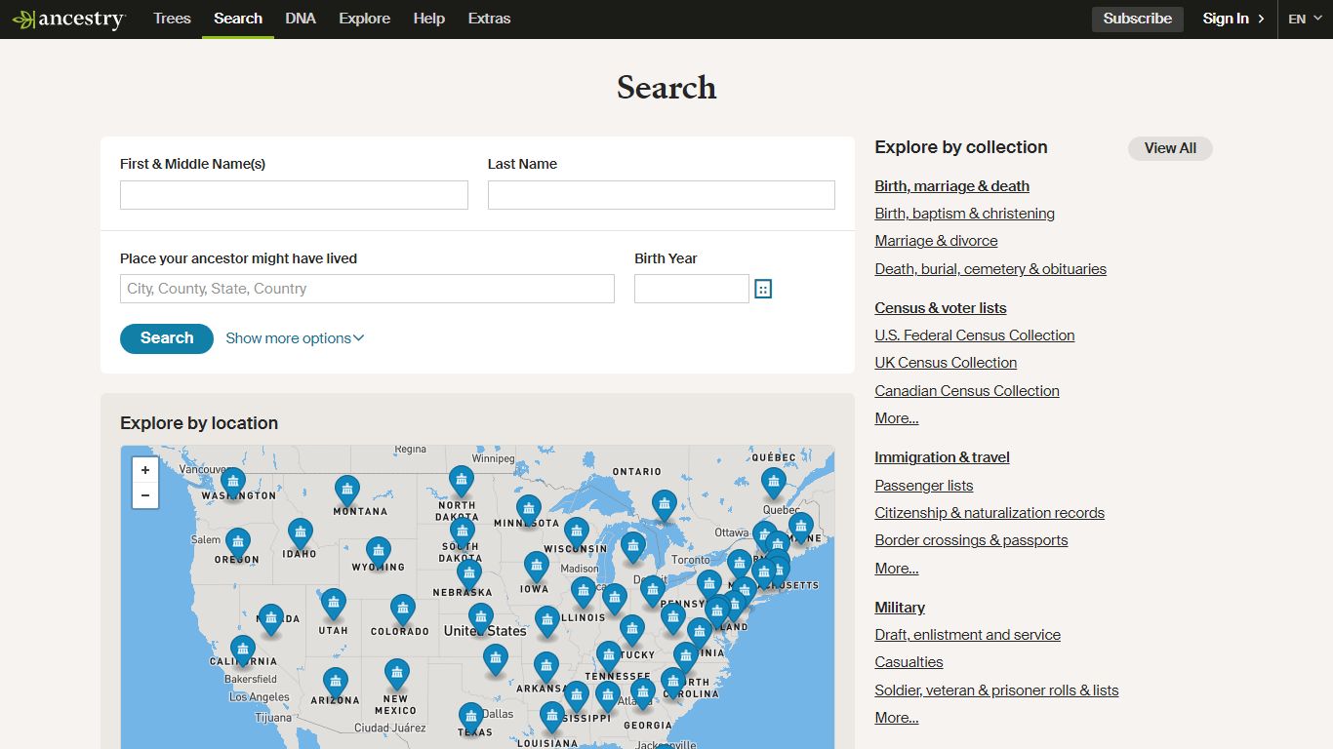Select the Wisconsin map pin
This screenshot has width=1333, height=749.
coord(577,533)
